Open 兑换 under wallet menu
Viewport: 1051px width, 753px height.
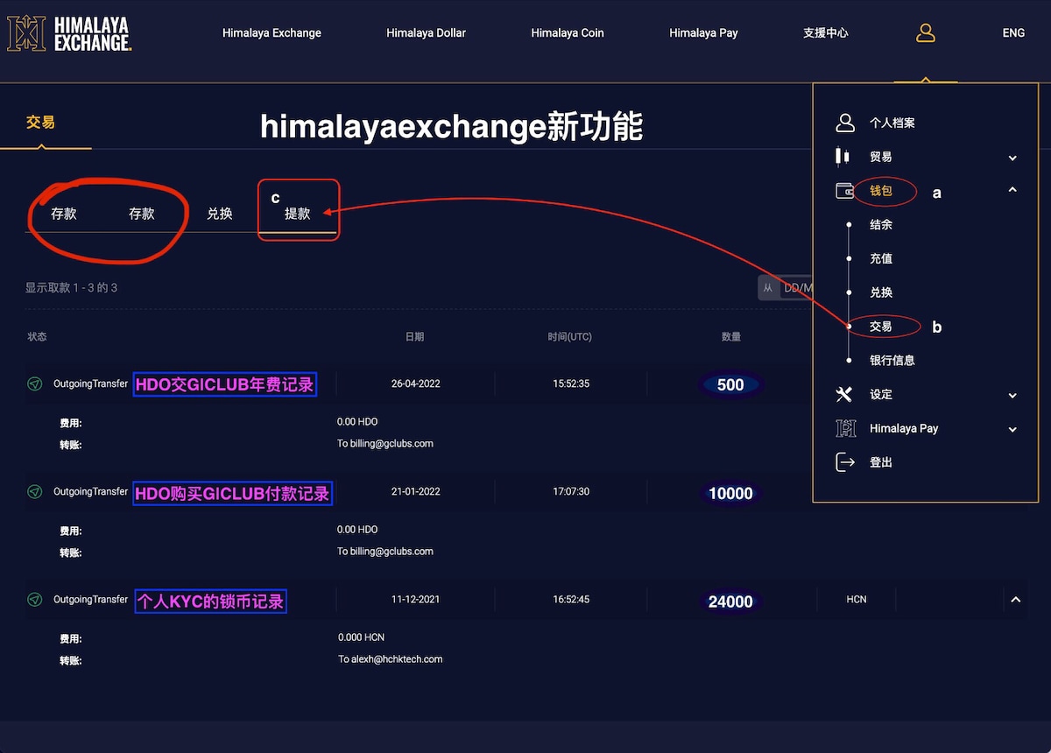[880, 292]
